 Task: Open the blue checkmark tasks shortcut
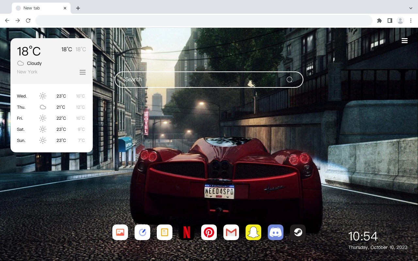142,232
